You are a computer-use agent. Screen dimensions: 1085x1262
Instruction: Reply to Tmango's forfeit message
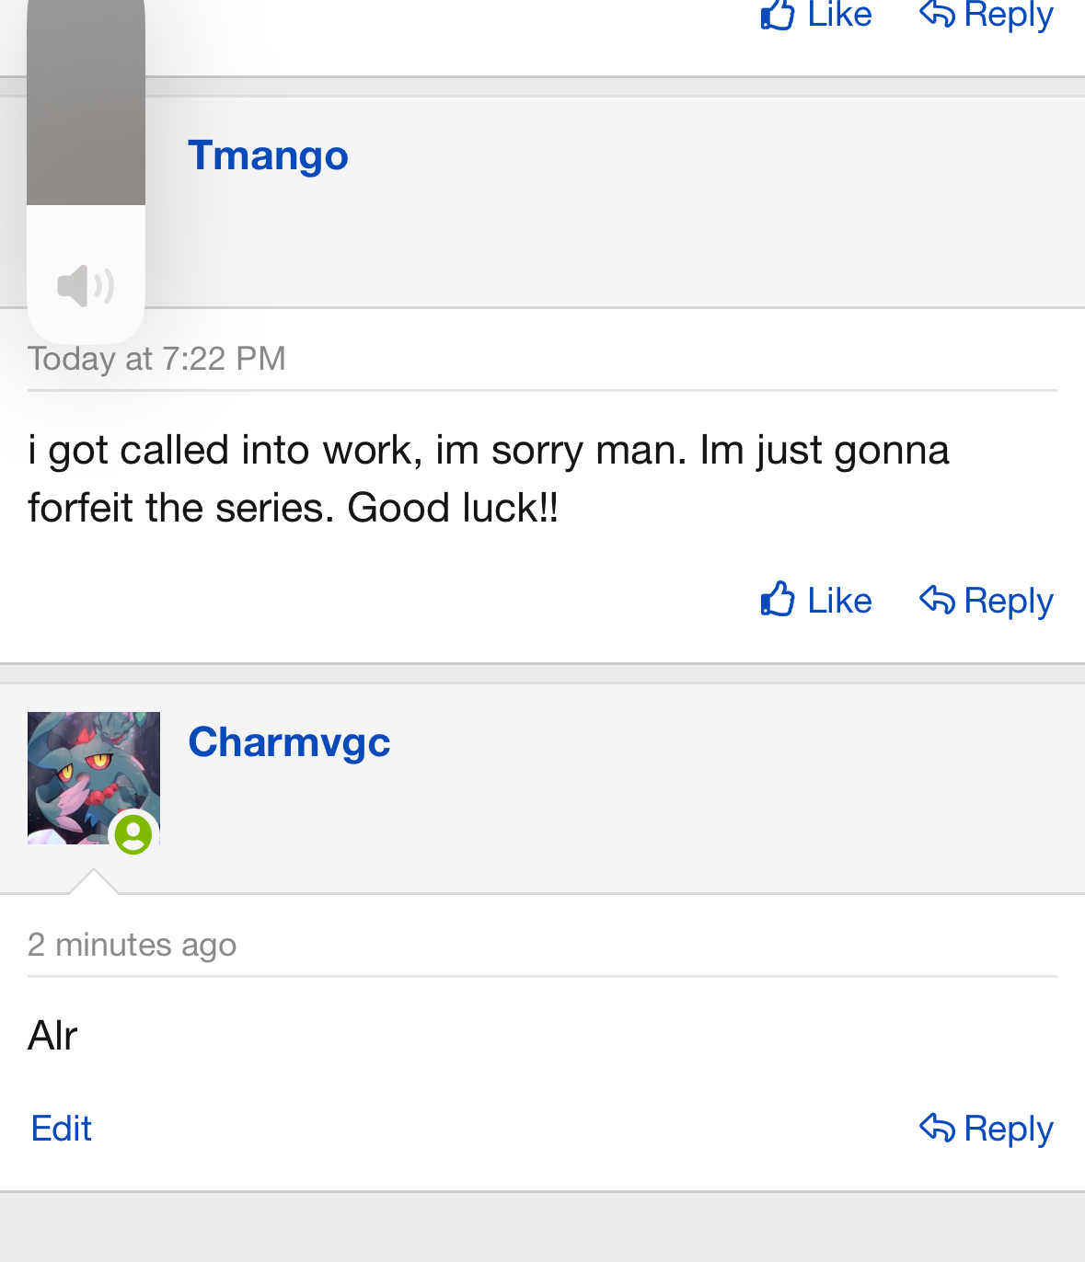986,601
